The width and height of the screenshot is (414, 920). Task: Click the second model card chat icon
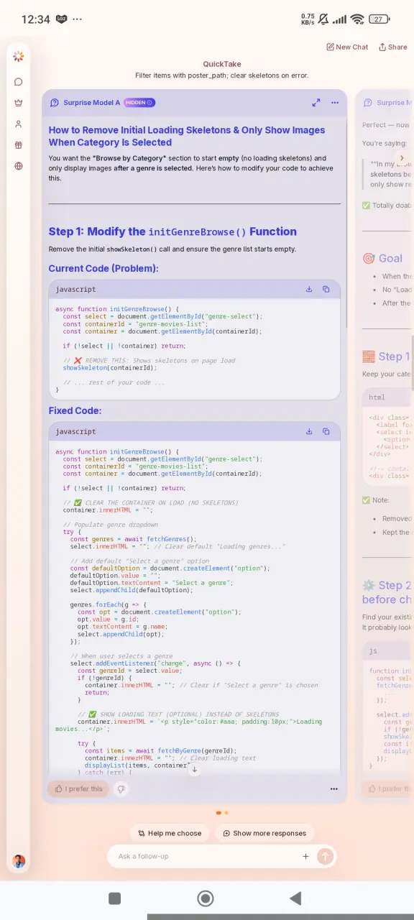pyautogui.click(x=368, y=103)
